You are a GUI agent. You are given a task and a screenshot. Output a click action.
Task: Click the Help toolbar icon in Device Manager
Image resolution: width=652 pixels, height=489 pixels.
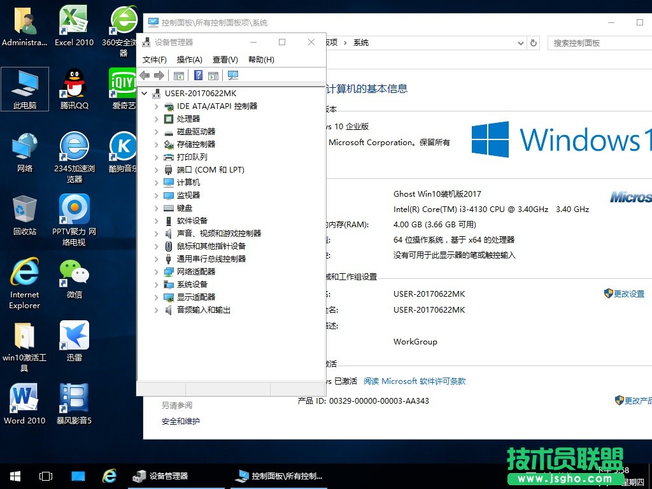[x=198, y=75]
